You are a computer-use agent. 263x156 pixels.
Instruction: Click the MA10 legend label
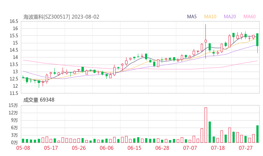pyautogui.click(x=210, y=17)
